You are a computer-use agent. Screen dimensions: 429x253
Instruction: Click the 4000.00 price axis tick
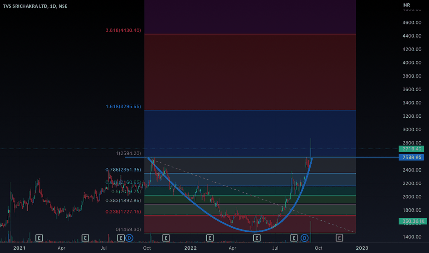pyautogui.click(x=412, y=63)
